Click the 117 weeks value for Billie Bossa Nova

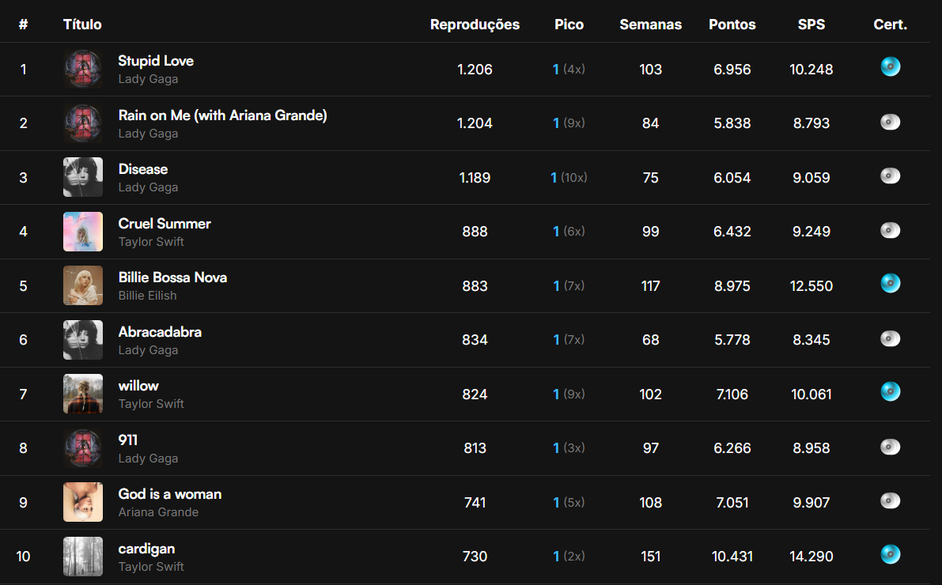[651, 286]
